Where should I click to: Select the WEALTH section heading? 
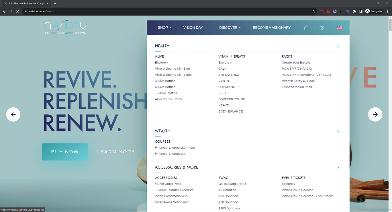tap(163, 131)
